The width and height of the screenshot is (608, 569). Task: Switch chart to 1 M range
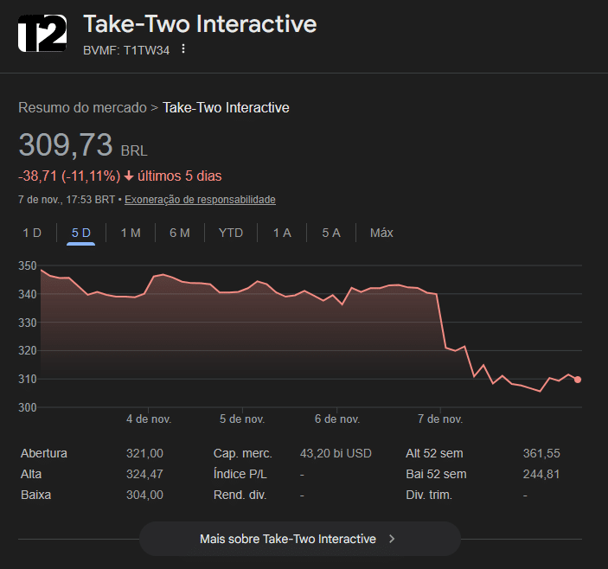tap(131, 233)
